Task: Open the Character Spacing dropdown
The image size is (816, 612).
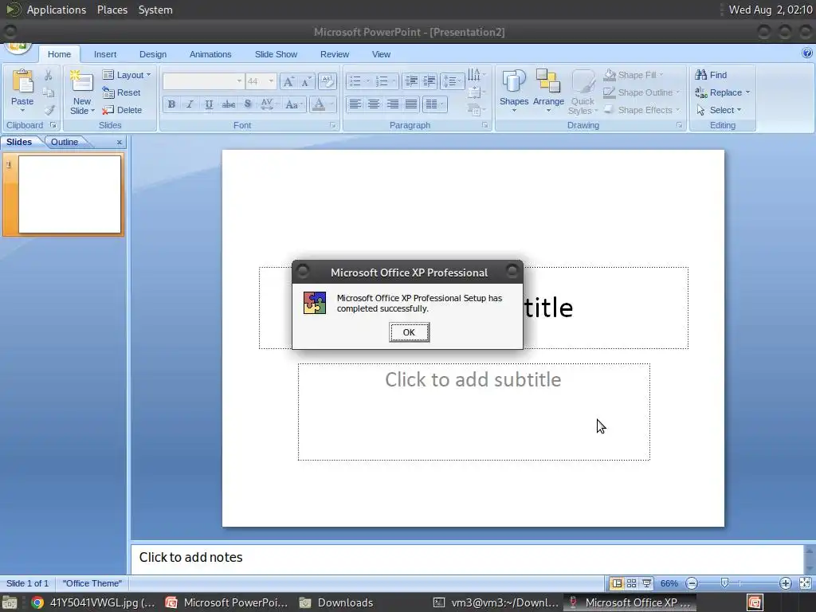Action: pos(269,104)
